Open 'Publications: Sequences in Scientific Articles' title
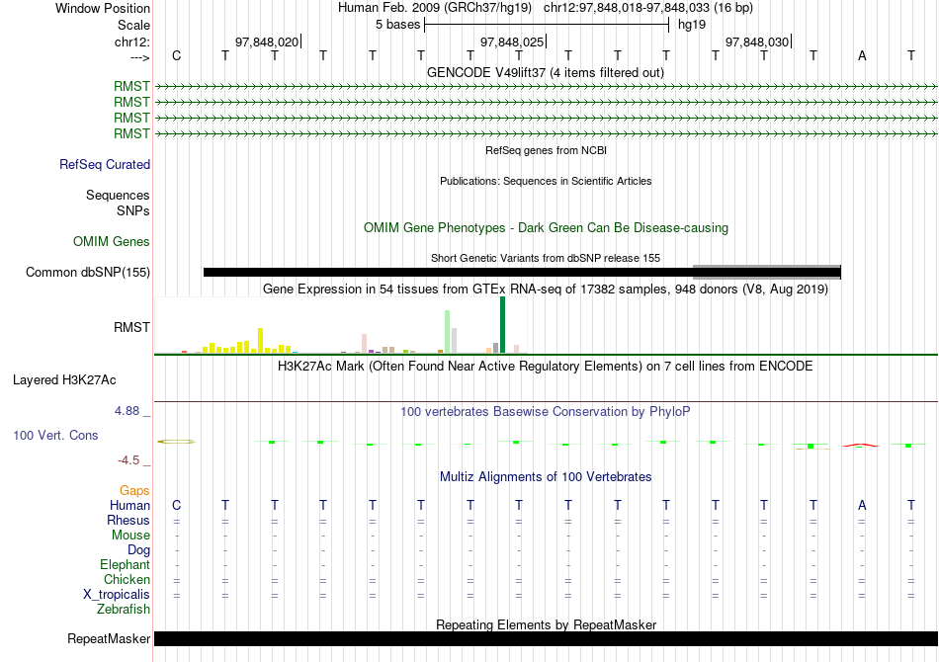 pyautogui.click(x=546, y=181)
